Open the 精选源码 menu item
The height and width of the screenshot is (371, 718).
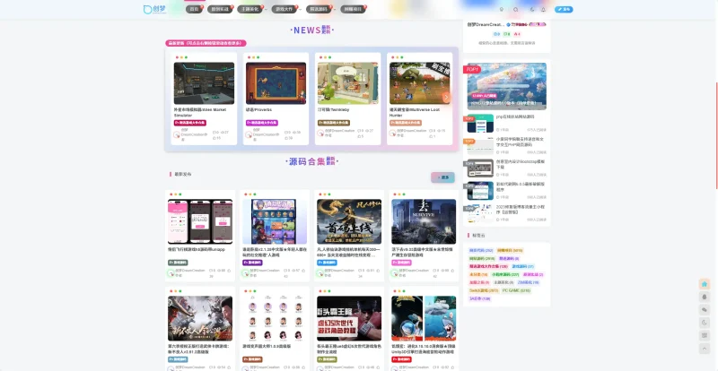319,9
